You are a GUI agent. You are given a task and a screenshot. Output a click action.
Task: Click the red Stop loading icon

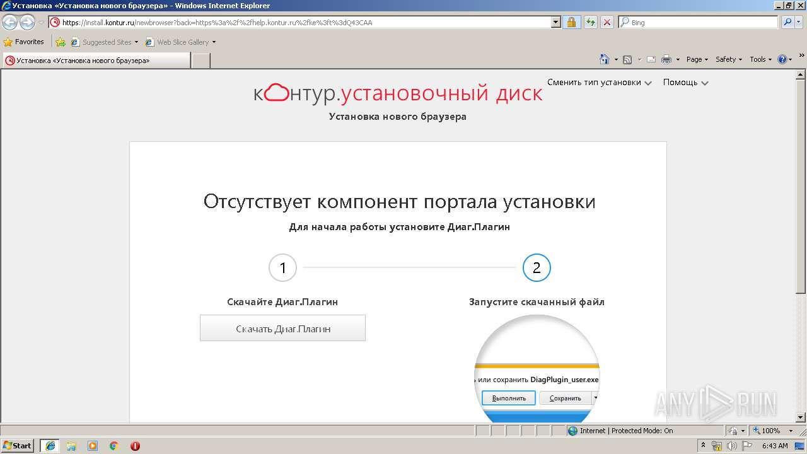coord(607,22)
